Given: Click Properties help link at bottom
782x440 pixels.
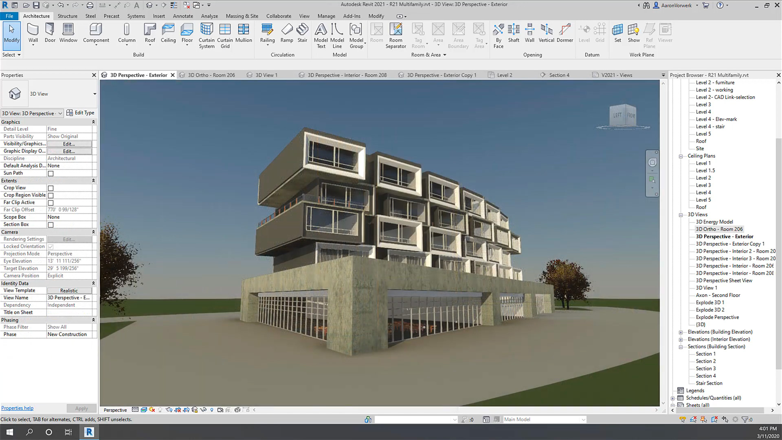Looking at the screenshot, I should (x=17, y=408).
